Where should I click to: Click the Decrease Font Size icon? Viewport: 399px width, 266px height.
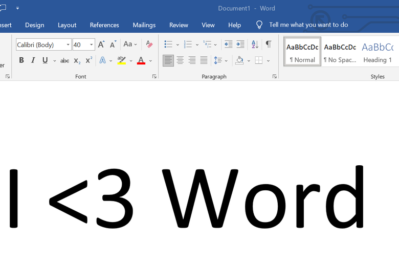pyautogui.click(x=113, y=45)
